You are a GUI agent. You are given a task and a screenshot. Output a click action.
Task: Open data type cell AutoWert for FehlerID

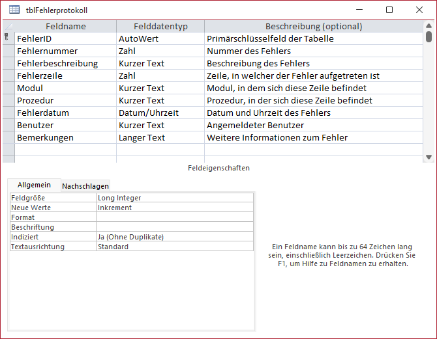160,38
